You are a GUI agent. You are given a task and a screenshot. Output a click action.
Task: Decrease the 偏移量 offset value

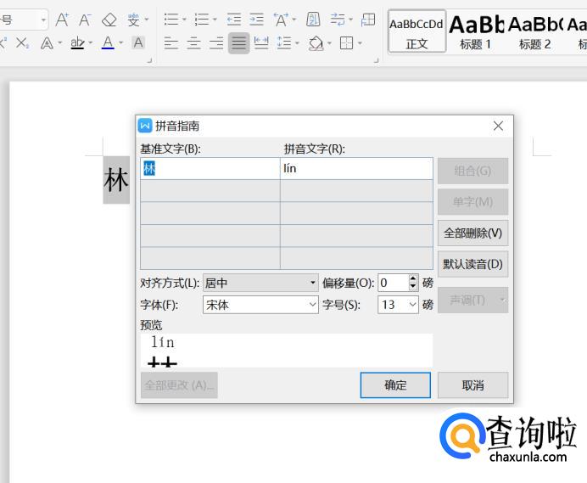(x=413, y=287)
